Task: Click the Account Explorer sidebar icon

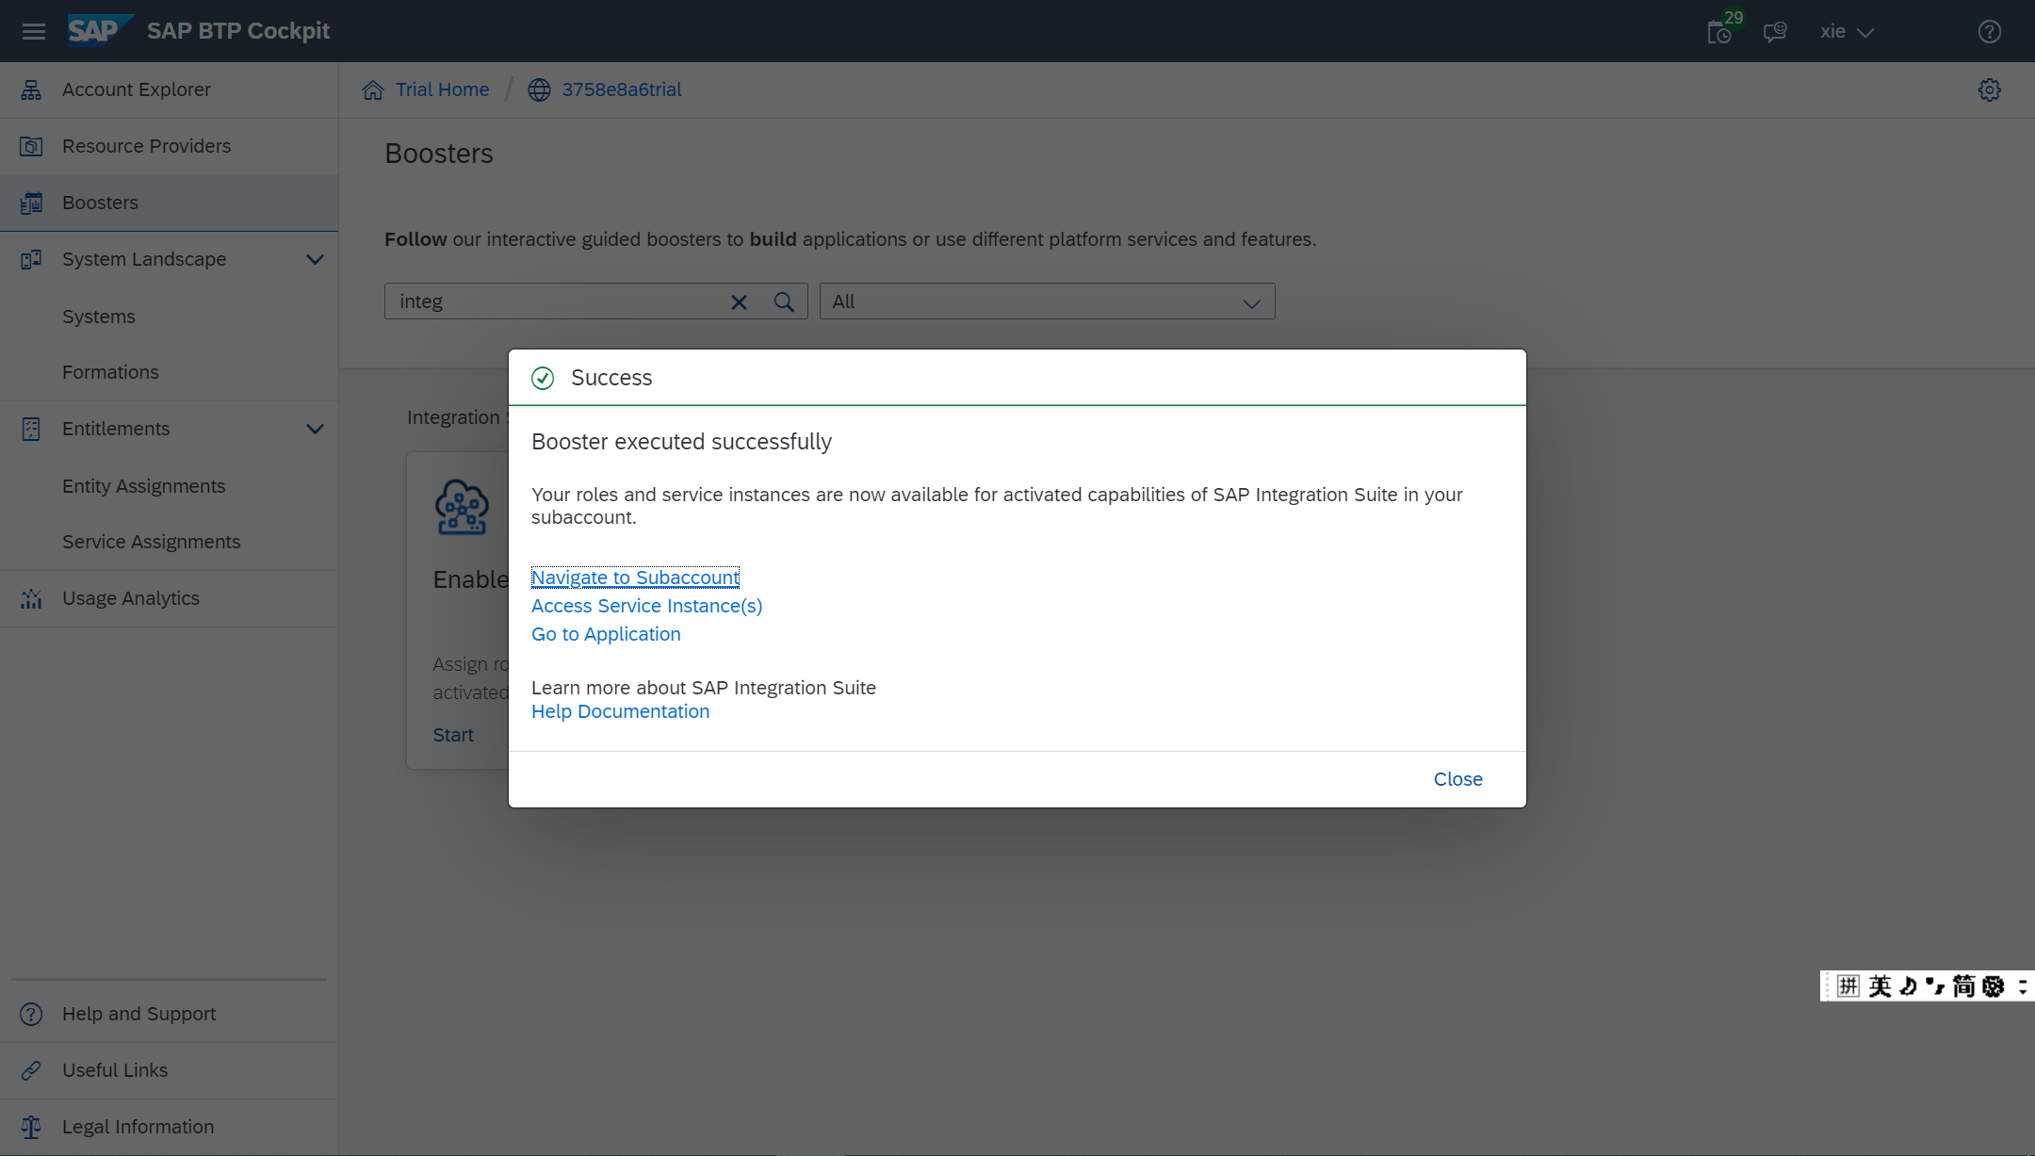Action: pyautogui.click(x=31, y=90)
